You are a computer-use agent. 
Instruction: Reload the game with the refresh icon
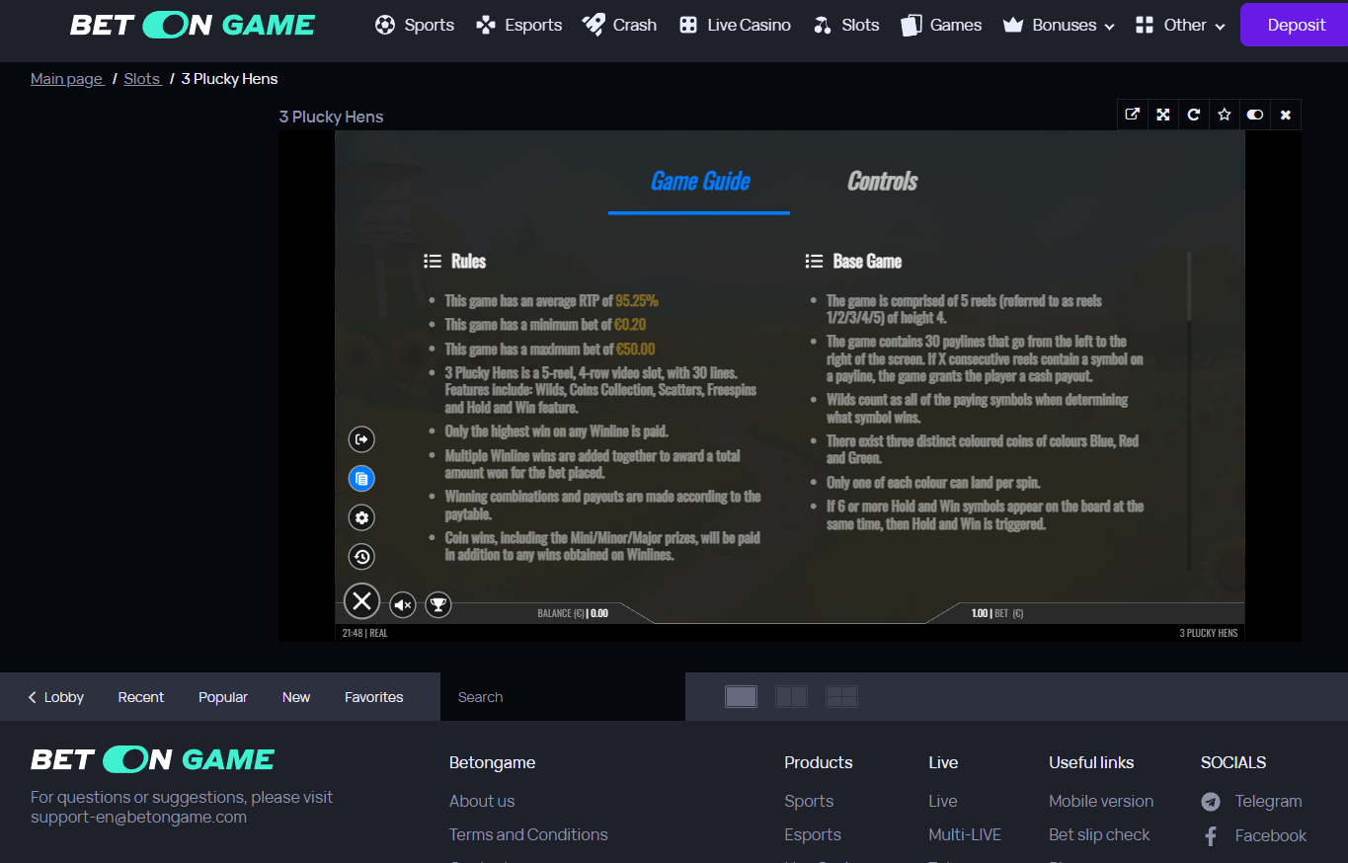tap(1194, 115)
